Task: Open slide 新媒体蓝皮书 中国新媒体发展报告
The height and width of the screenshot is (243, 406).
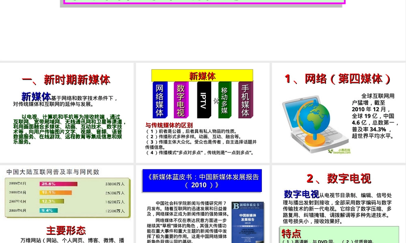Action: [203, 204]
